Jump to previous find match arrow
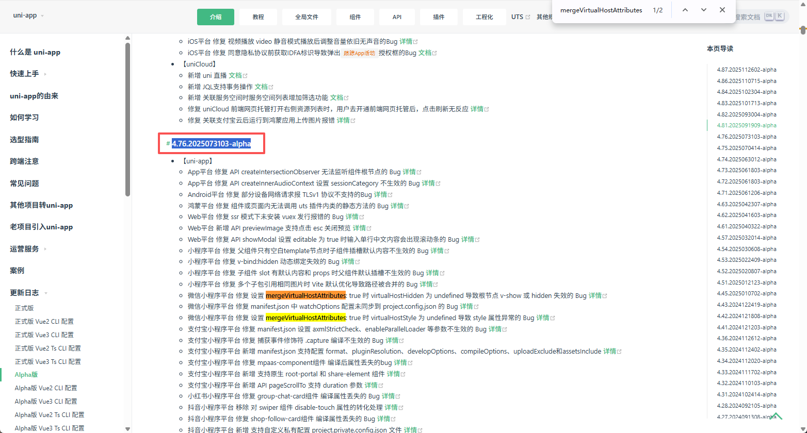 coord(685,10)
